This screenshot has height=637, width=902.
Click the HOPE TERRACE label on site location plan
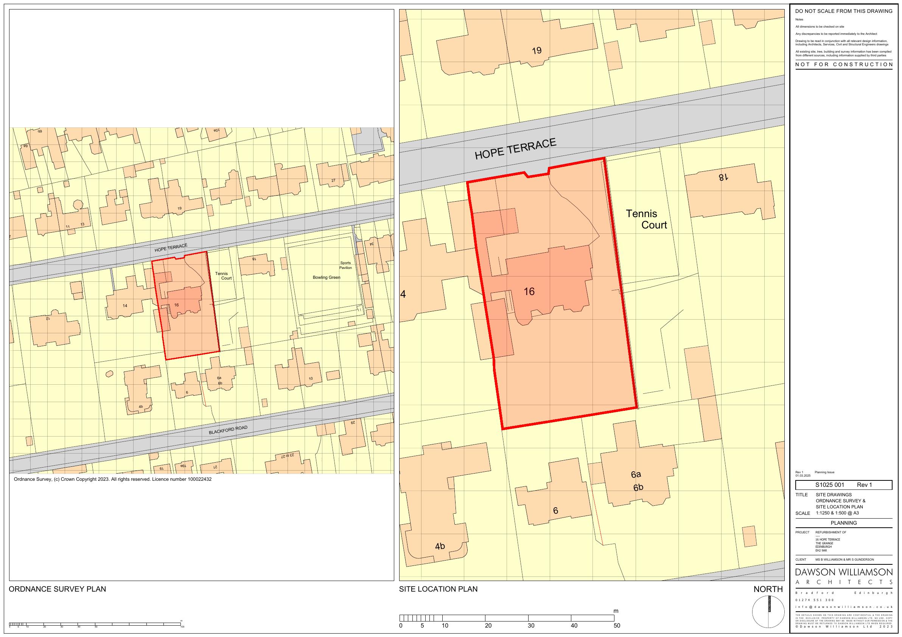coord(515,149)
